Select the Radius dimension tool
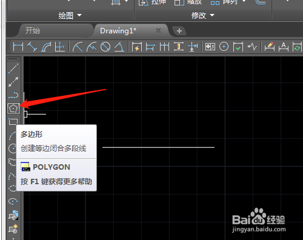Screen dimensions: 303x240 [x=78, y=47]
